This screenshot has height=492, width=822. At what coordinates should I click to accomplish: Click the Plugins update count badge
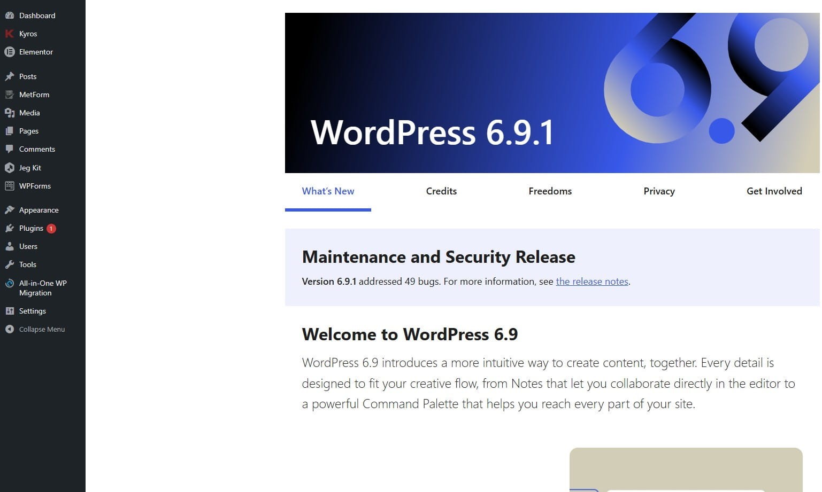click(51, 229)
